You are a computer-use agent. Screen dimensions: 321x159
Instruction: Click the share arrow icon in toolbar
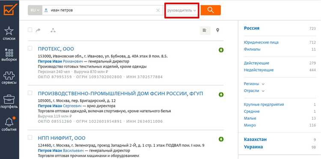click(38, 30)
